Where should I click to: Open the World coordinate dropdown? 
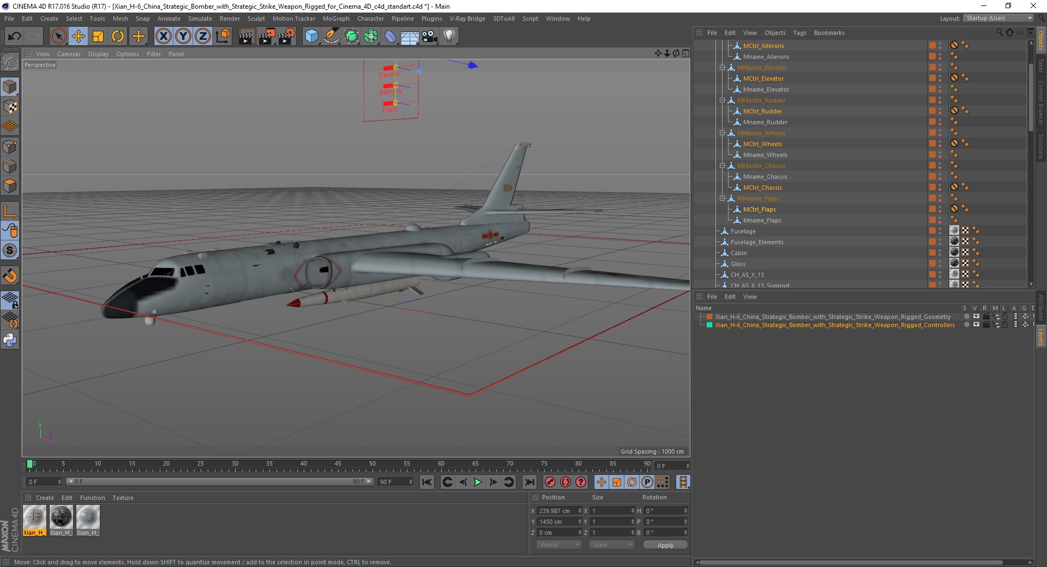click(x=559, y=545)
